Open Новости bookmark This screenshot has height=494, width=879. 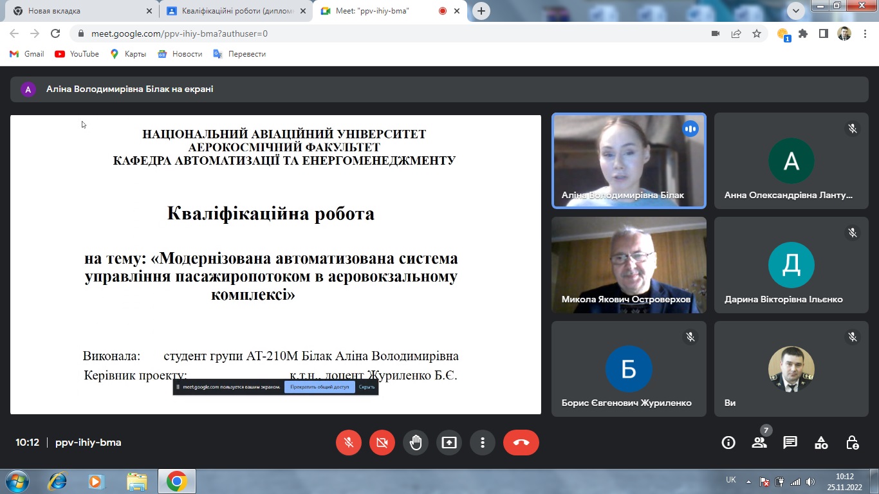coord(180,54)
